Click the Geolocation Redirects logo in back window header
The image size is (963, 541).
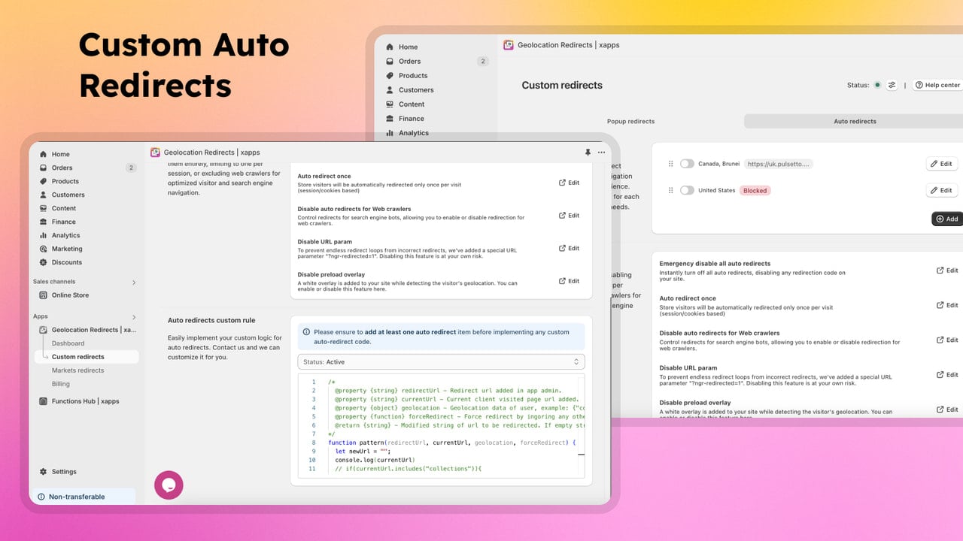[x=509, y=45]
